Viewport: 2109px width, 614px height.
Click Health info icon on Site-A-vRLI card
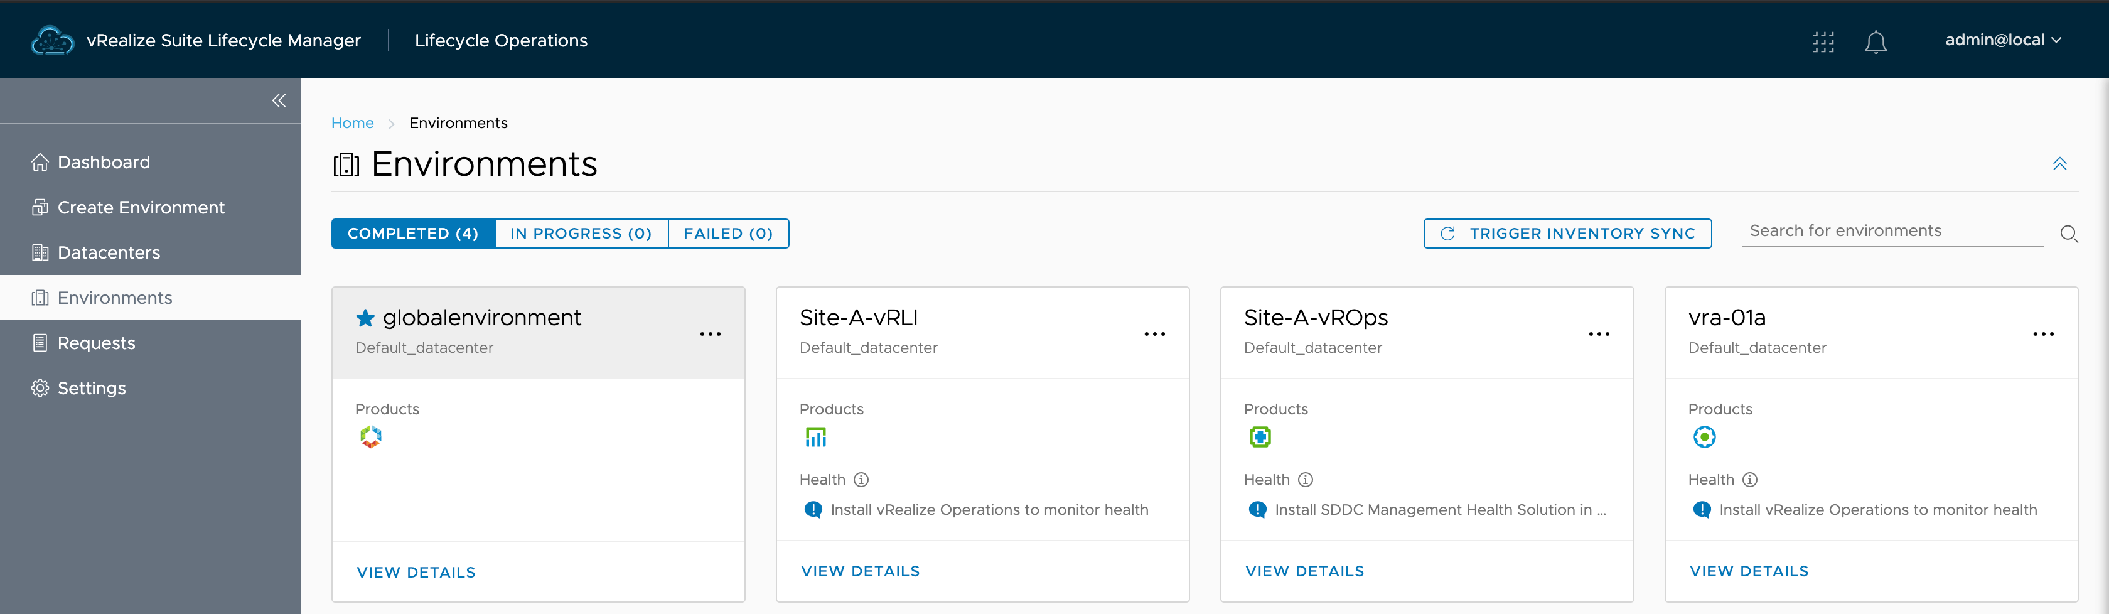[x=861, y=480]
